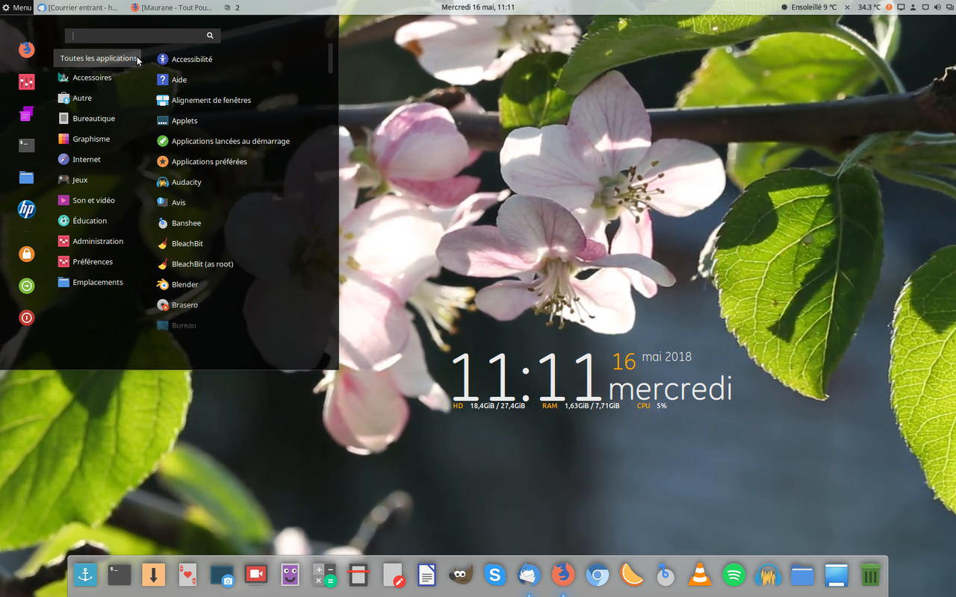Click the green logout icon
956x597 pixels.
27,286
